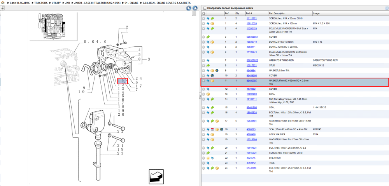Click the box icon in highlighted Ref 11 row
The width and height of the screenshot is (389, 186).
(212, 81)
